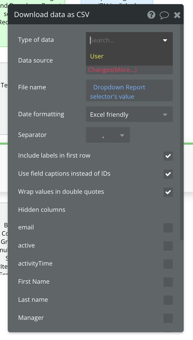Toggle Use field captions instead of IDs
This screenshot has height=340, width=193.
tap(168, 174)
